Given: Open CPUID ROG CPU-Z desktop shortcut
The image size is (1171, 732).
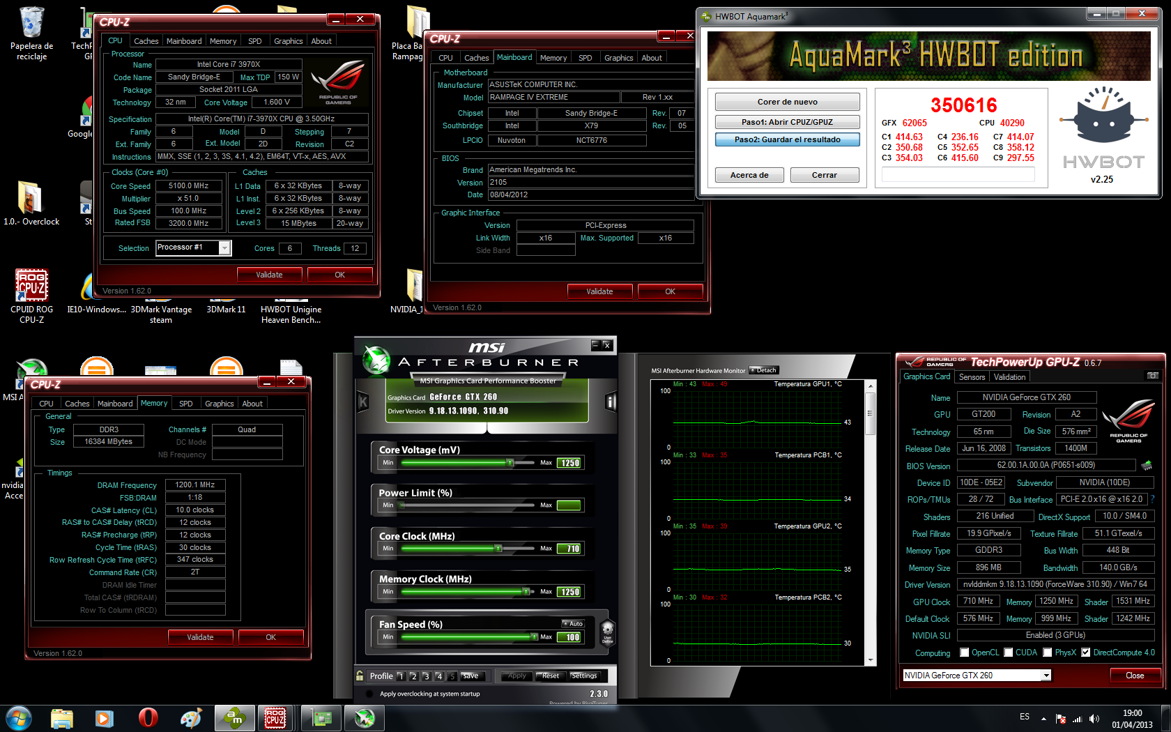Looking at the screenshot, I should (32, 296).
